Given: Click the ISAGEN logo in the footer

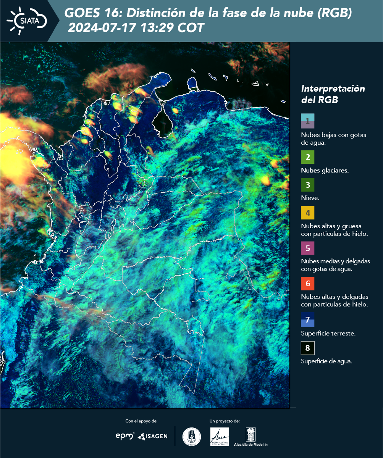Looking at the screenshot, I should tap(152, 436).
